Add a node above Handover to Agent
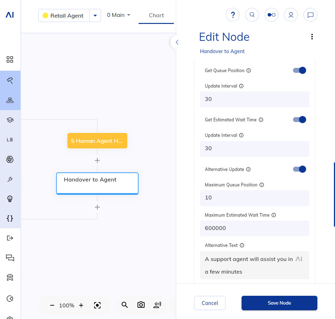 tap(97, 160)
